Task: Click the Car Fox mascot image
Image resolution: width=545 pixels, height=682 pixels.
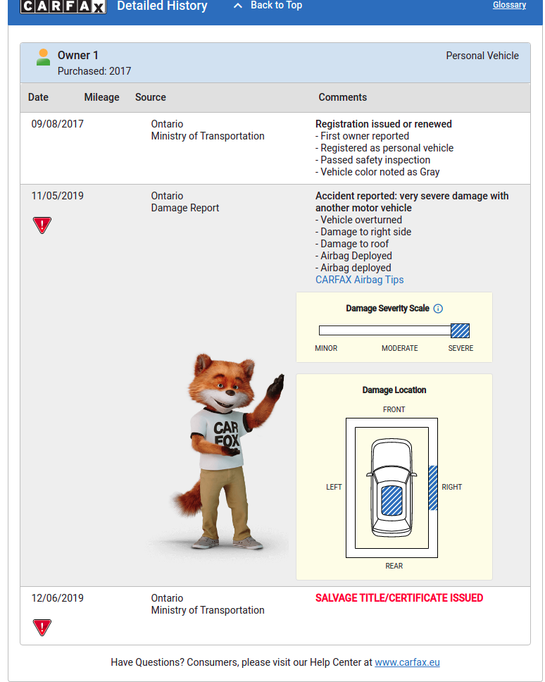Action: [227, 451]
